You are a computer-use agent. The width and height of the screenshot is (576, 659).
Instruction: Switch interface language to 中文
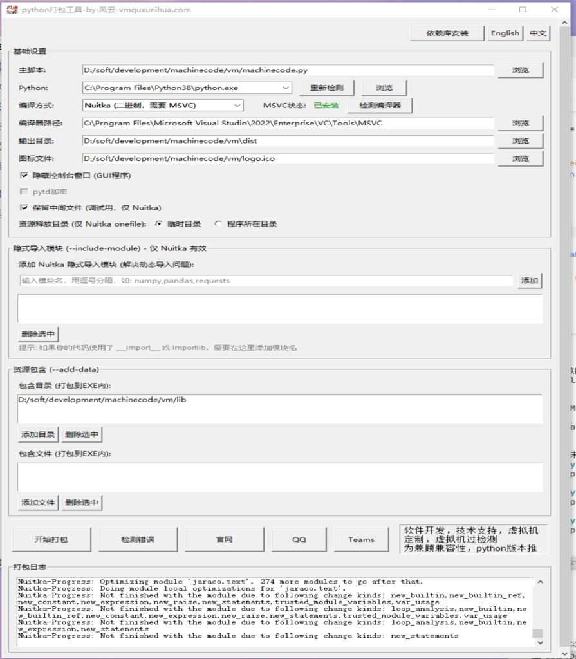[537, 33]
